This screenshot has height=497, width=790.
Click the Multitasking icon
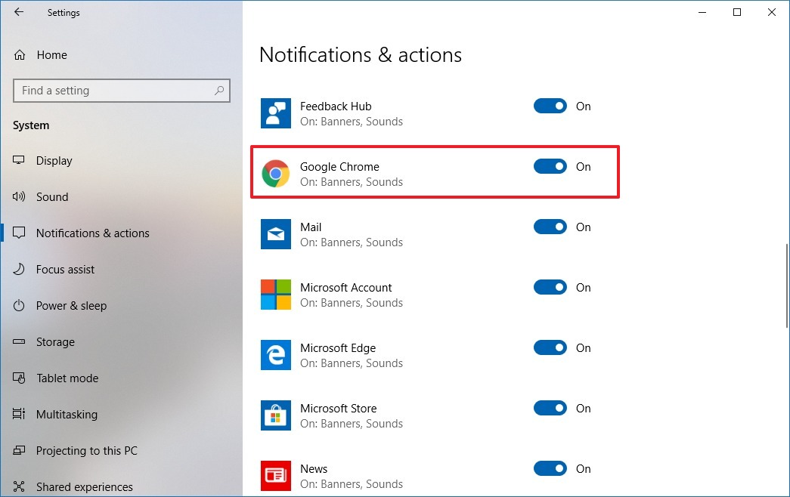click(x=19, y=414)
